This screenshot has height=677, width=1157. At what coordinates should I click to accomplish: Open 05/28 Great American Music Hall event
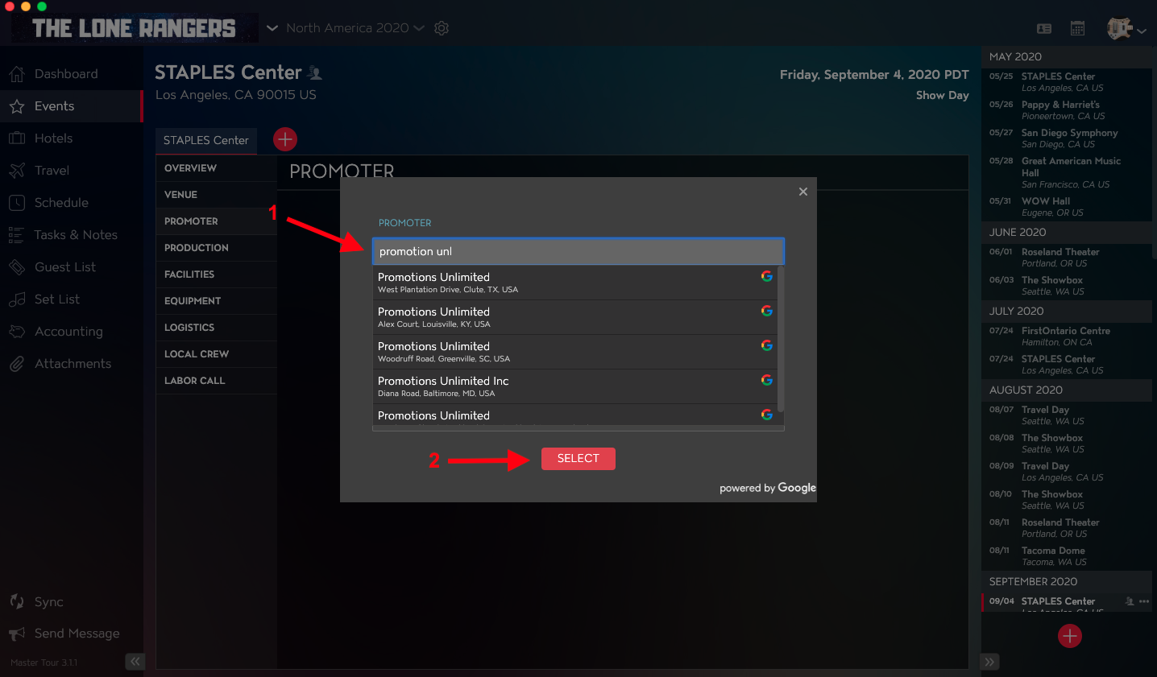pos(1067,172)
